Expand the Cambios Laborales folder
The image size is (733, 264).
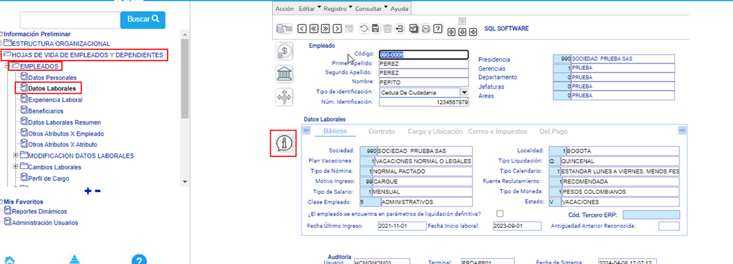(16, 166)
